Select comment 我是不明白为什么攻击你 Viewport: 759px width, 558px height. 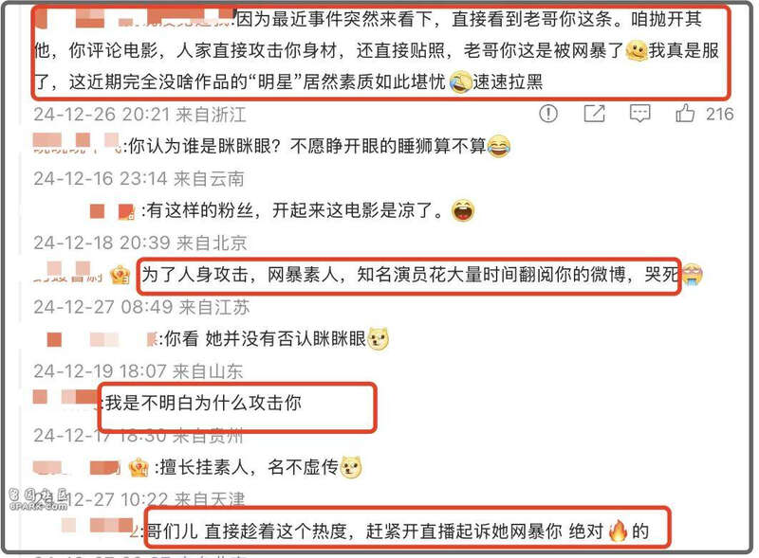203,403
